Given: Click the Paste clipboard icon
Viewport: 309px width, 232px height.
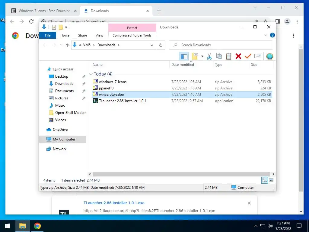Looking at the screenshot, I should click(x=229, y=56).
